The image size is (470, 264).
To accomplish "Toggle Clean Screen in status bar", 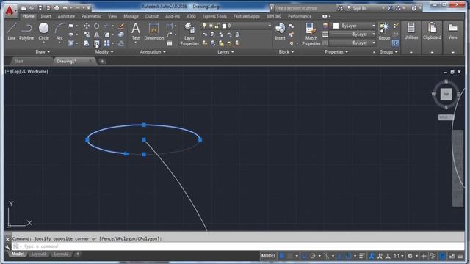I will pyautogui.click(x=452, y=256).
